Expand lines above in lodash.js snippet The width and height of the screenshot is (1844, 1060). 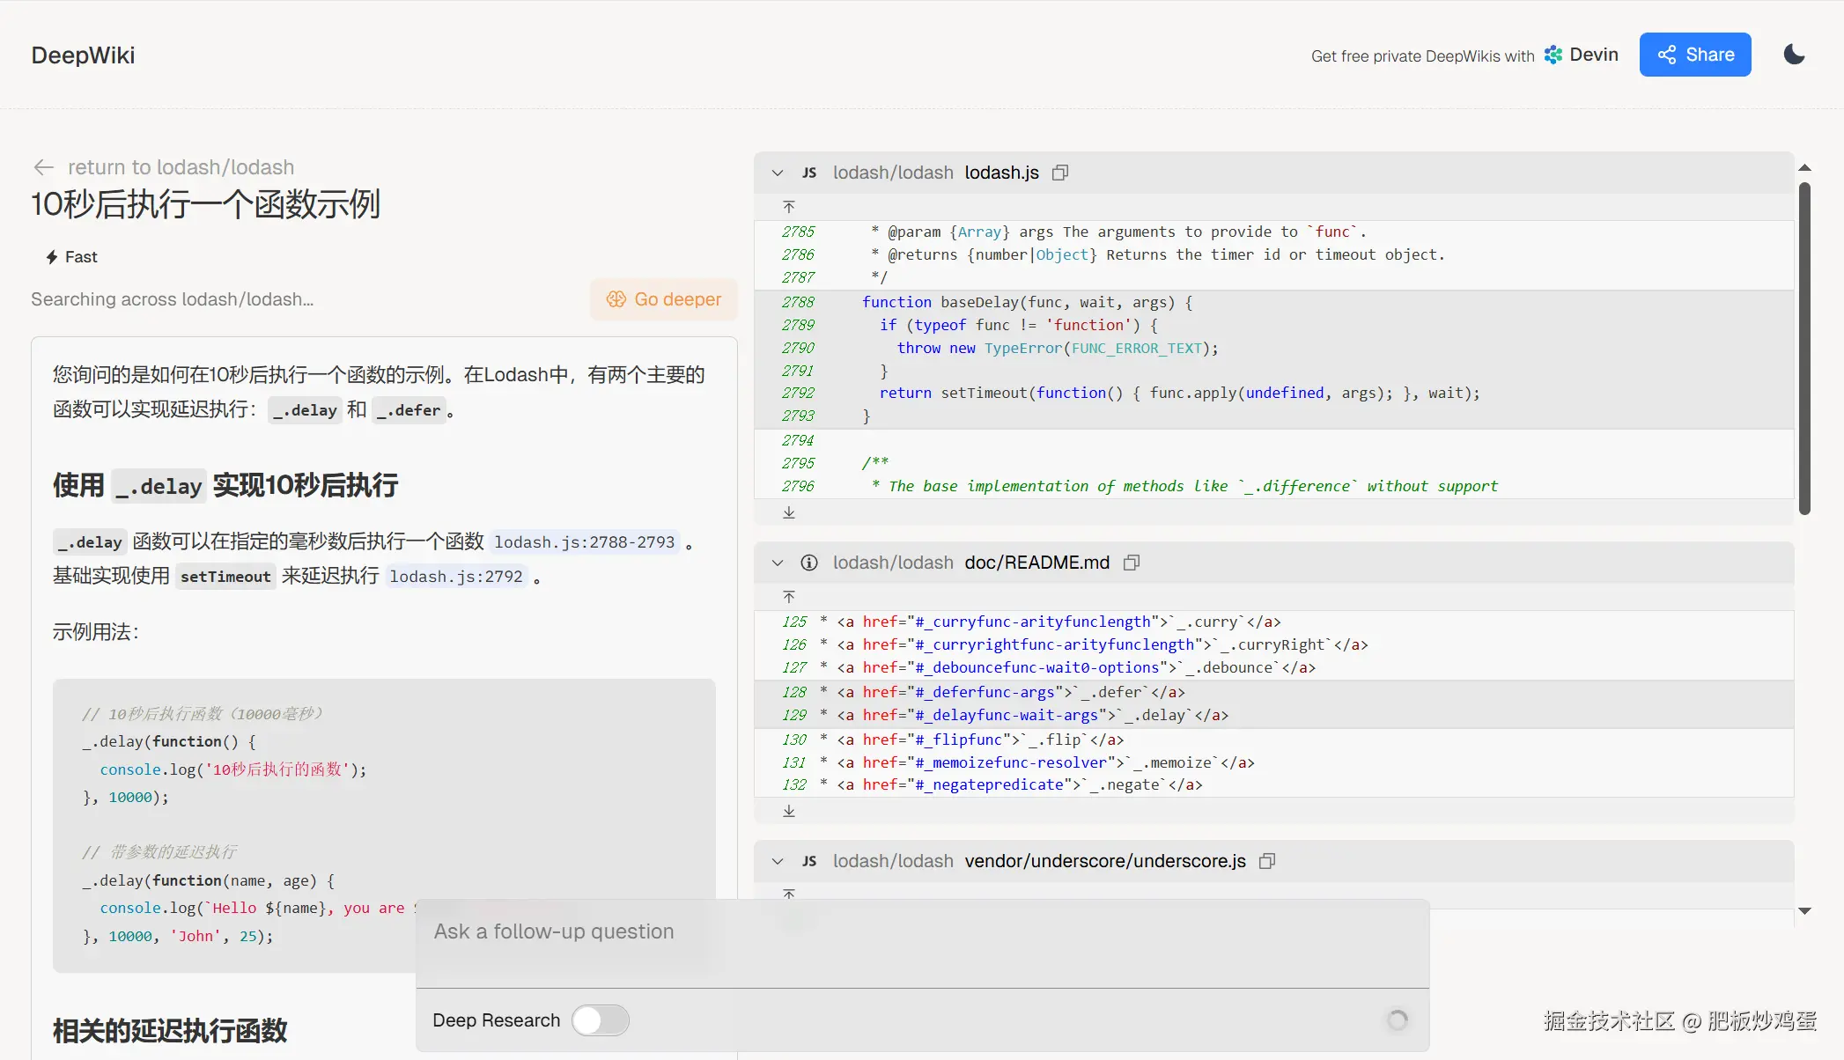pos(789,207)
